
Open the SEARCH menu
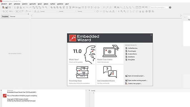25,4
